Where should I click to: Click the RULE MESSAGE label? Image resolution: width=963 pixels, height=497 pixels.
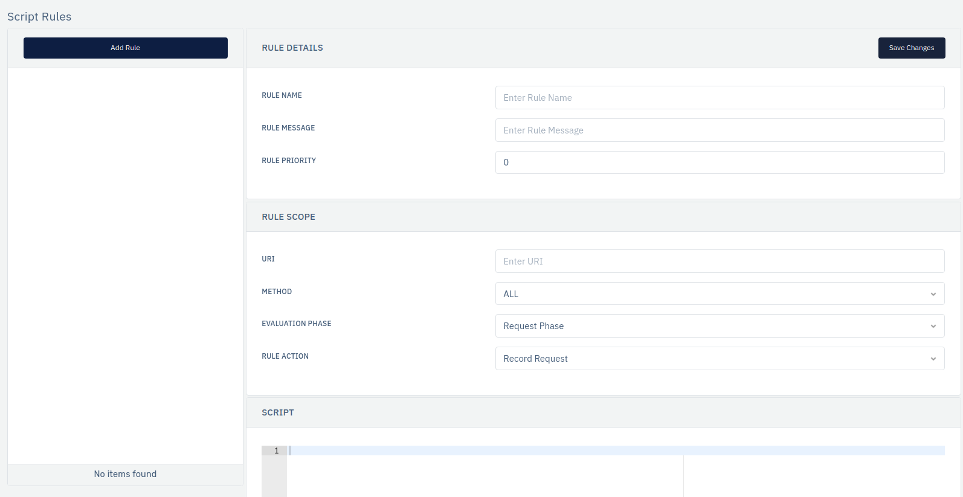pyautogui.click(x=288, y=128)
